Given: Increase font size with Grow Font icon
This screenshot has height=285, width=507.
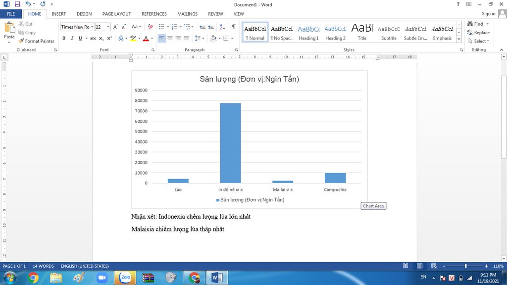Looking at the screenshot, I should [115, 27].
